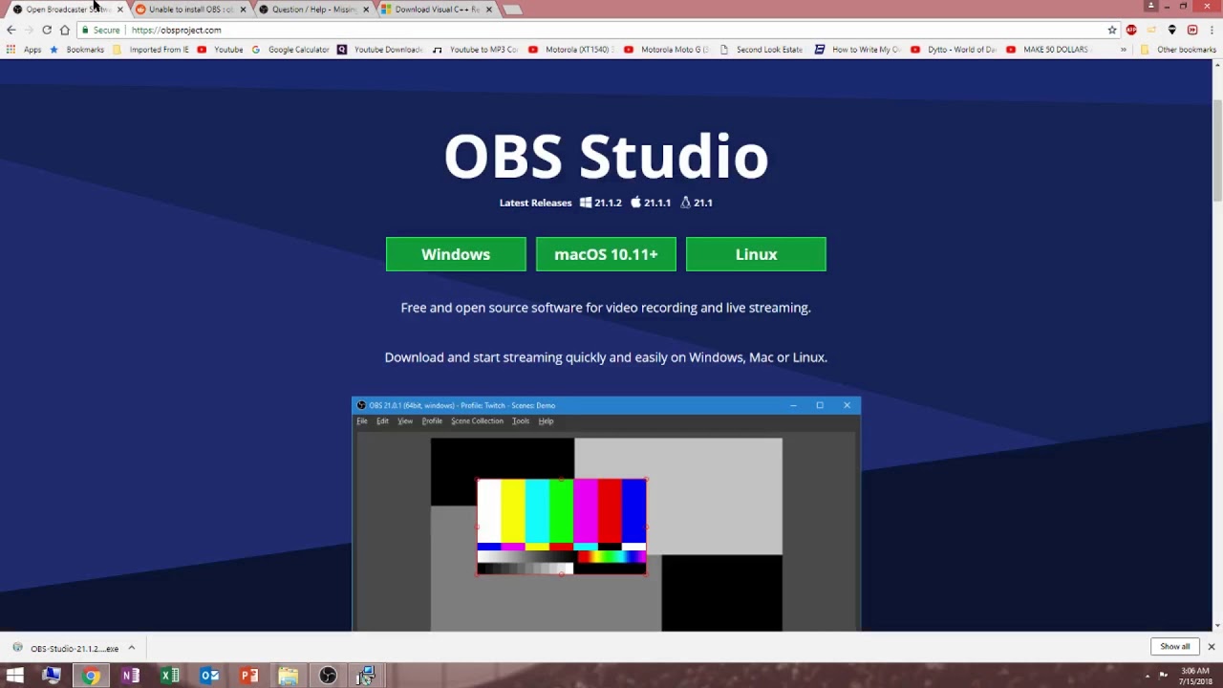
Task: Open OBS Studio from the taskbar
Action: coord(328,676)
